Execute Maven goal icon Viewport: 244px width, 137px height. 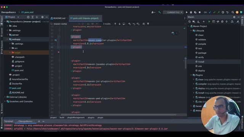pyautogui.click(x=213, y=22)
